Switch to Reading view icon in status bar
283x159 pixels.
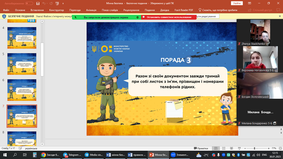point(232,148)
